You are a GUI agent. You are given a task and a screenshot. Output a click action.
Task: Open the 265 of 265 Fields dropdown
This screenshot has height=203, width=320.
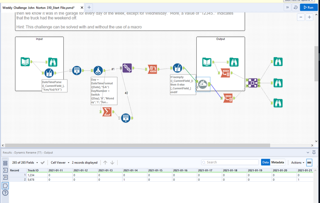tap(25, 162)
